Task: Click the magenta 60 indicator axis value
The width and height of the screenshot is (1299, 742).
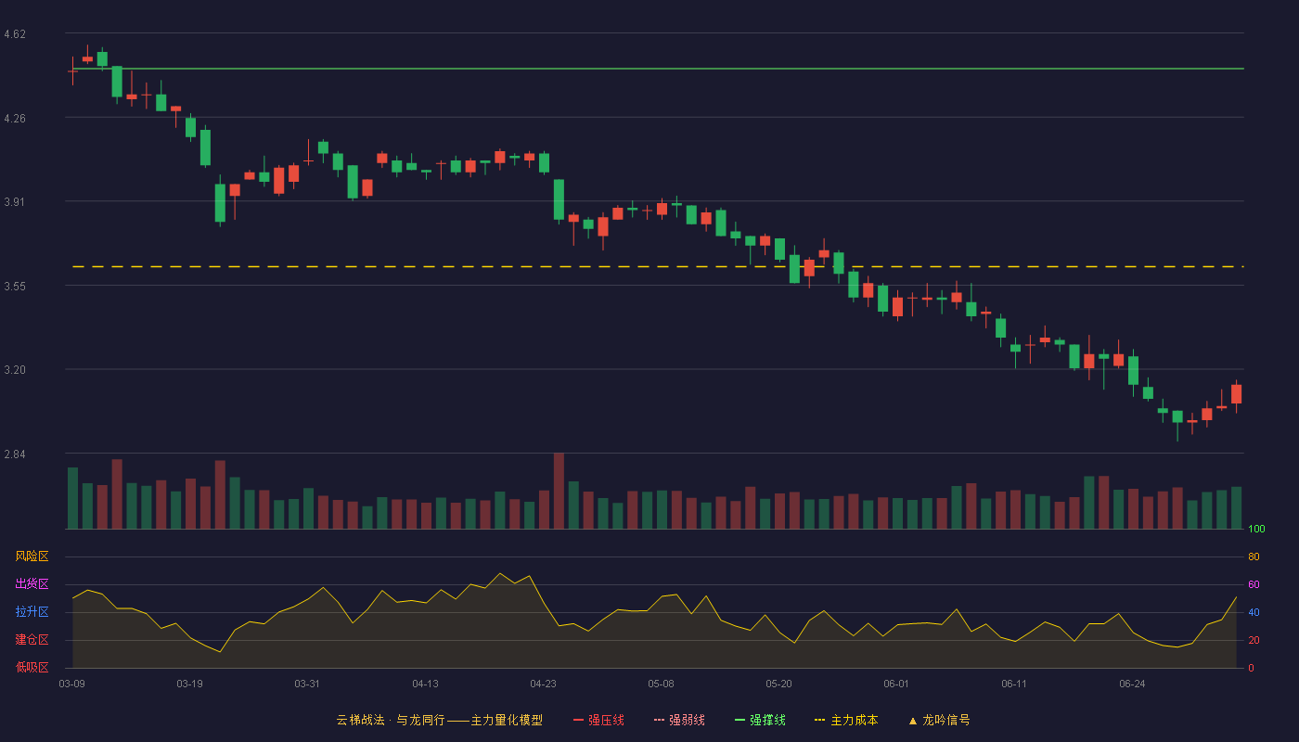Action: [x=1254, y=584]
